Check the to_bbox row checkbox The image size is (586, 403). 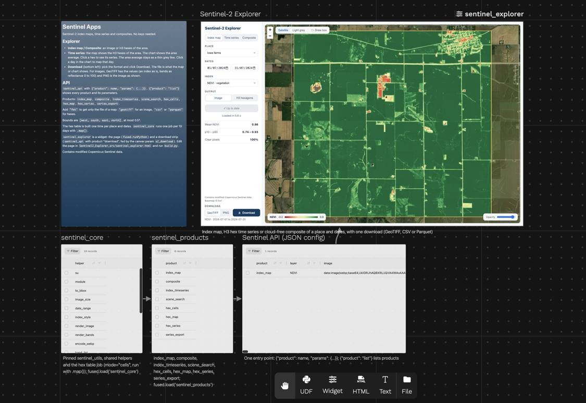[x=67, y=291]
